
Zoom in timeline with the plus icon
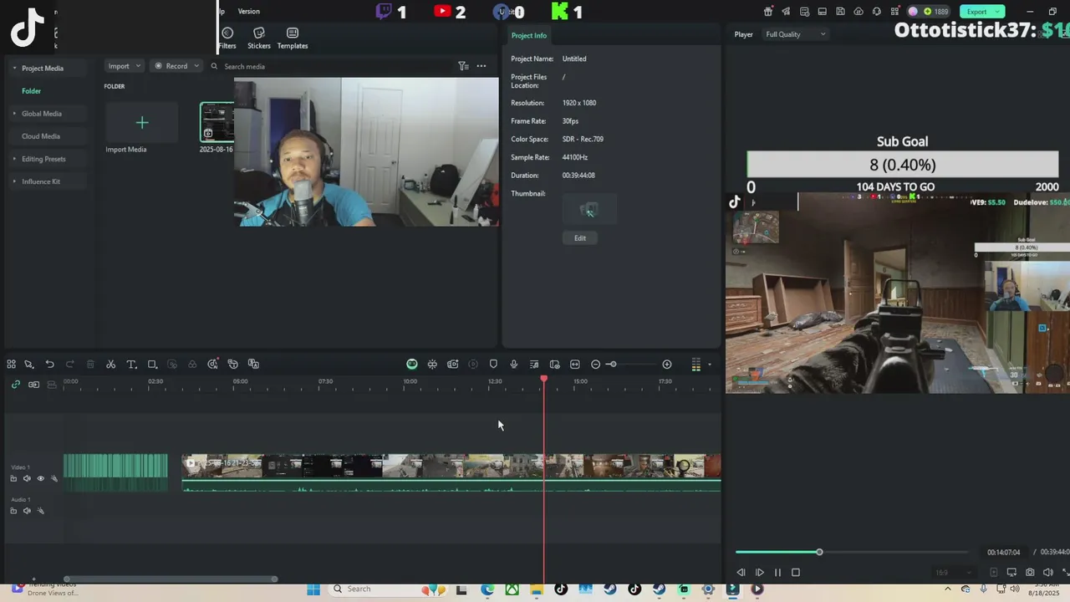tap(667, 365)
